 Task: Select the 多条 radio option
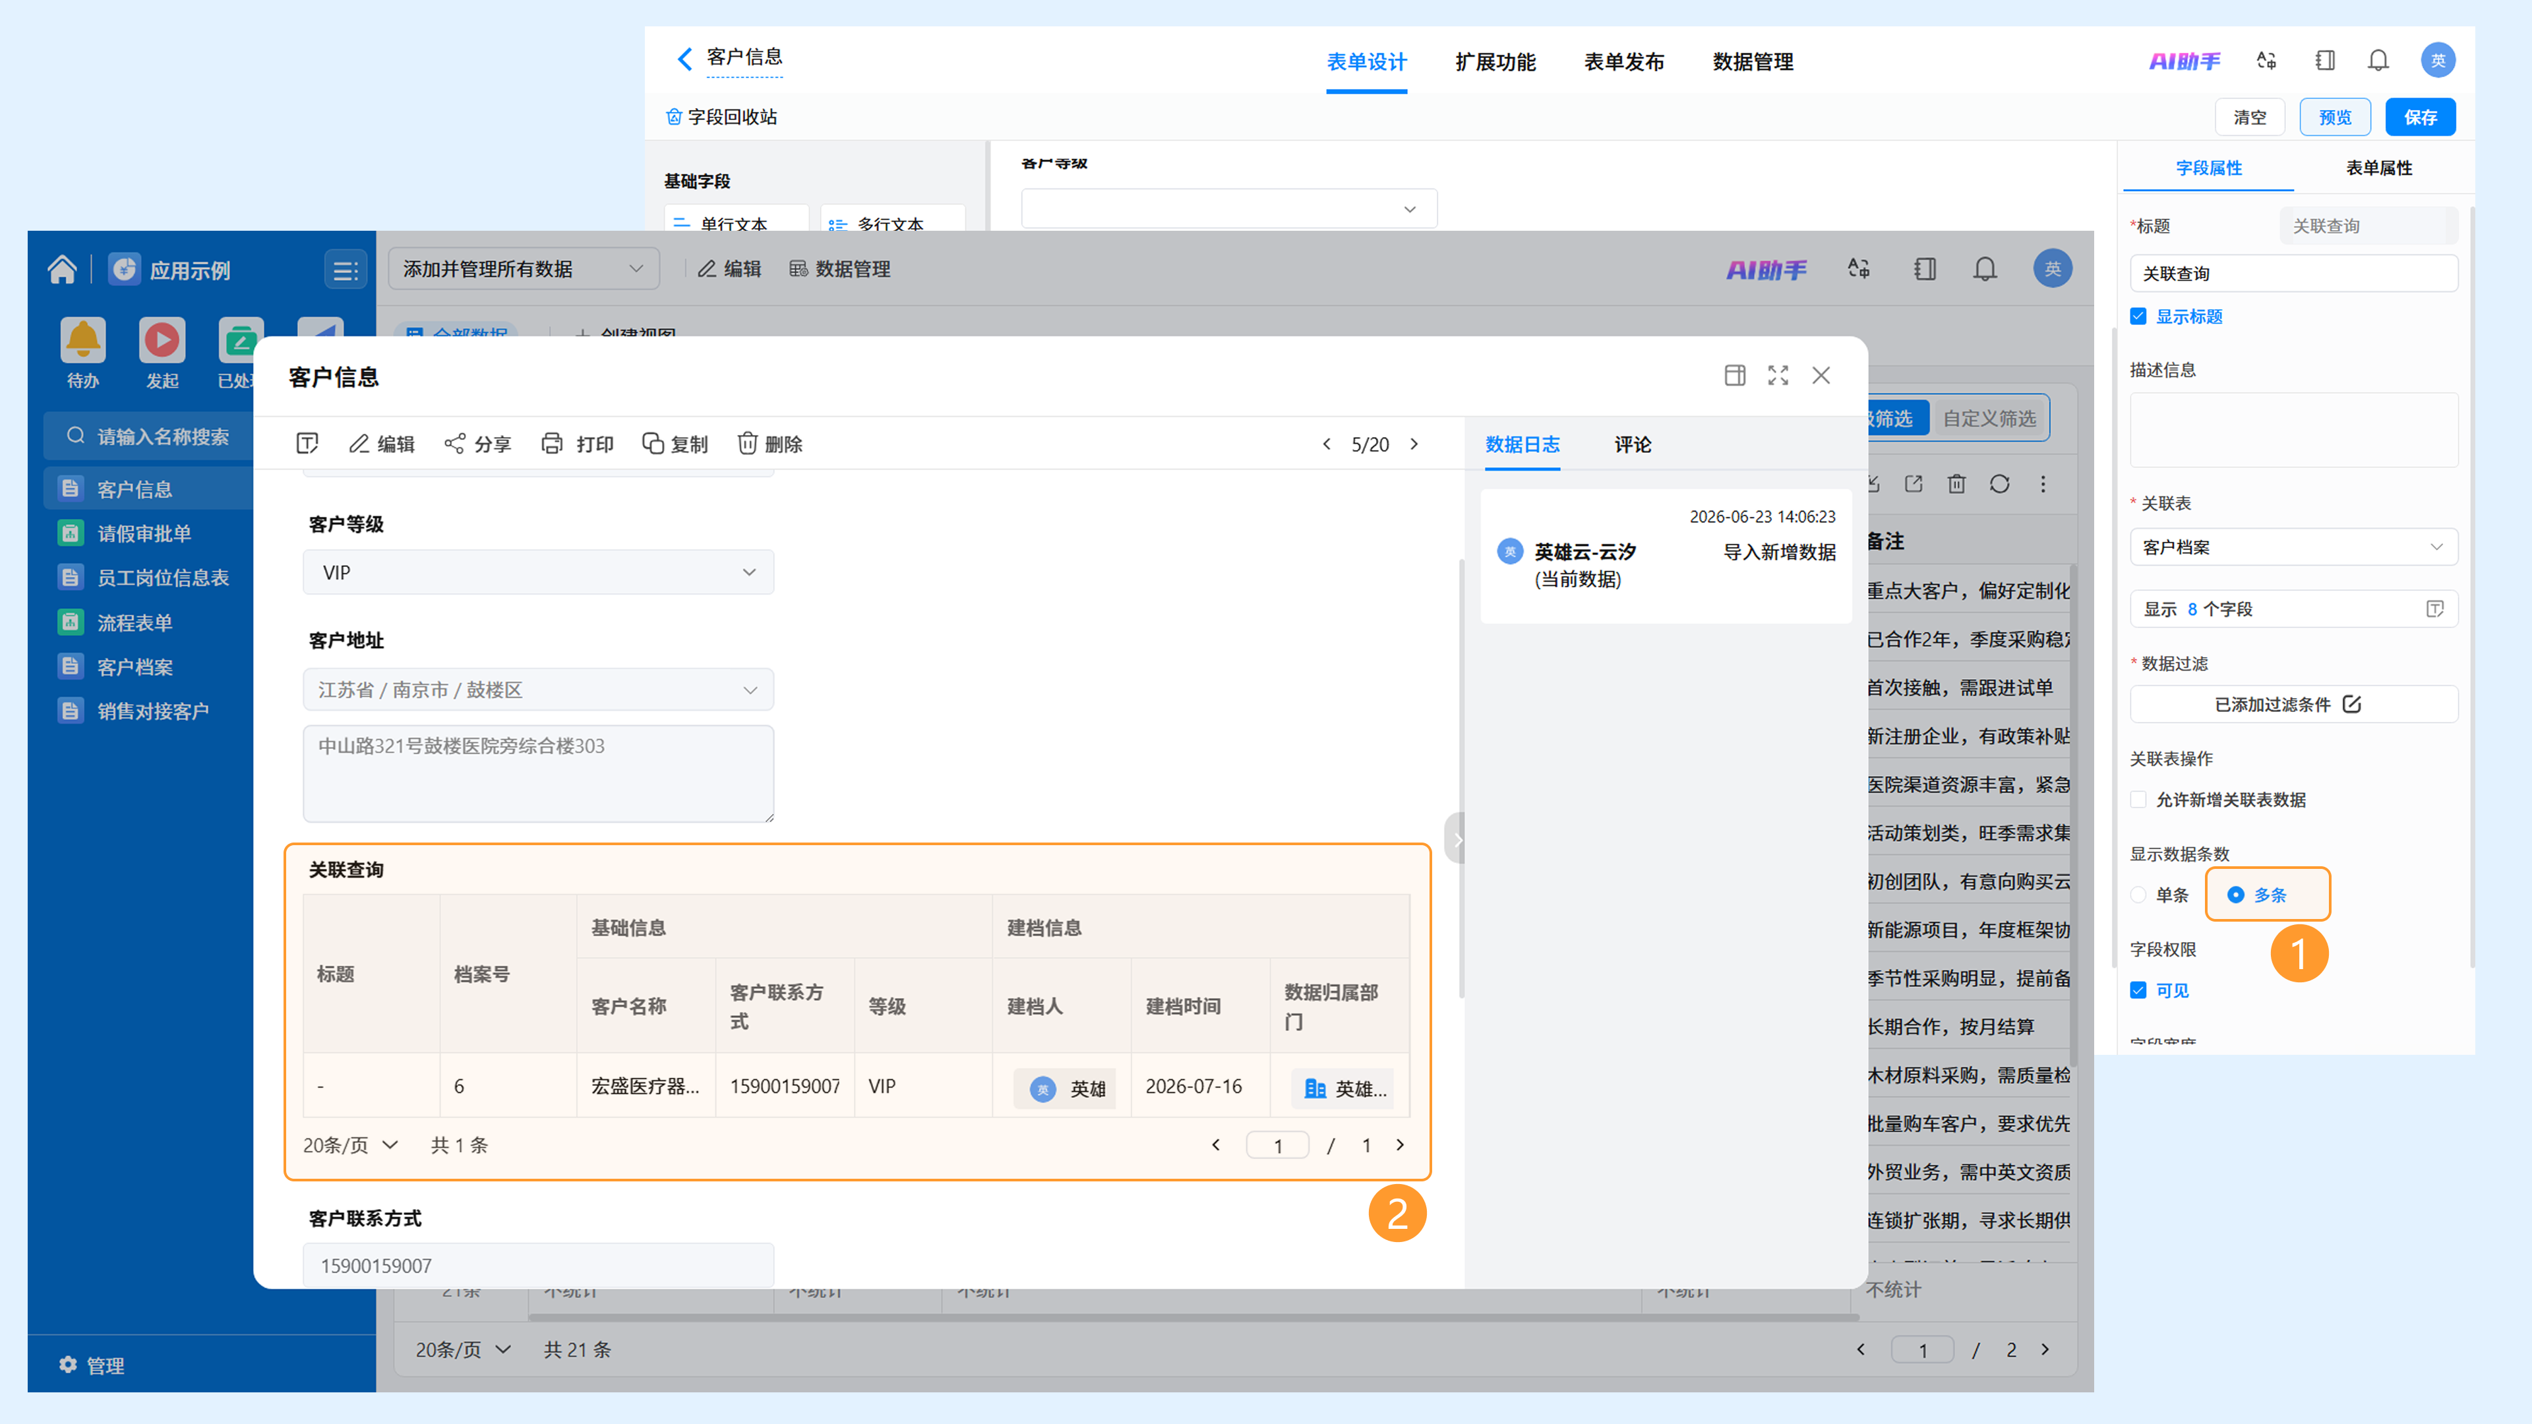pyautogui.click(x=2235, y=895)
